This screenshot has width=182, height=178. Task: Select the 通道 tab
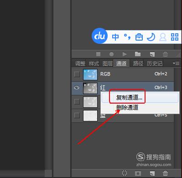point(121,63)
